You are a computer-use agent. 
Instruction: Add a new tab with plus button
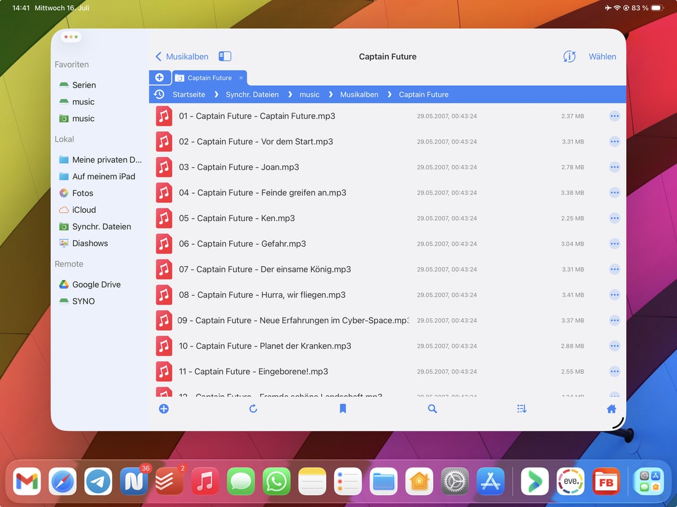(160, 78)
